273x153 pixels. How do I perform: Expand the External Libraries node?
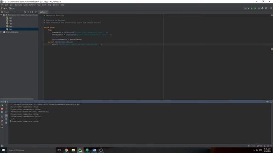coord(1,32)
